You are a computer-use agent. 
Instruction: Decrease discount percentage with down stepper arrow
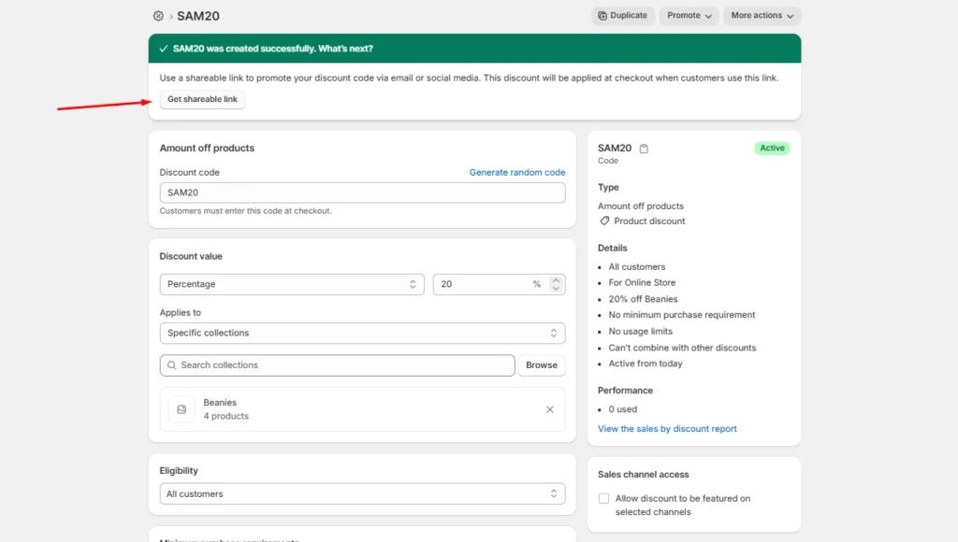[556, 288]
